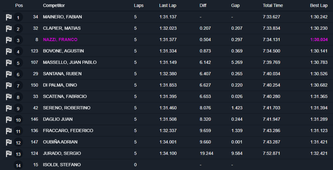This screenshot has width=333, height=170.
Task: Click the checkered flag beside Jurado, Sergio
Action: pyautogui.click(x=9, y=154)
